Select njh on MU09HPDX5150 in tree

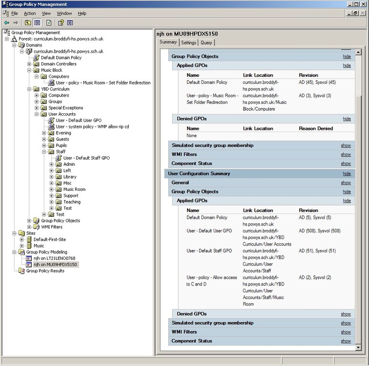tap(55, 264)
